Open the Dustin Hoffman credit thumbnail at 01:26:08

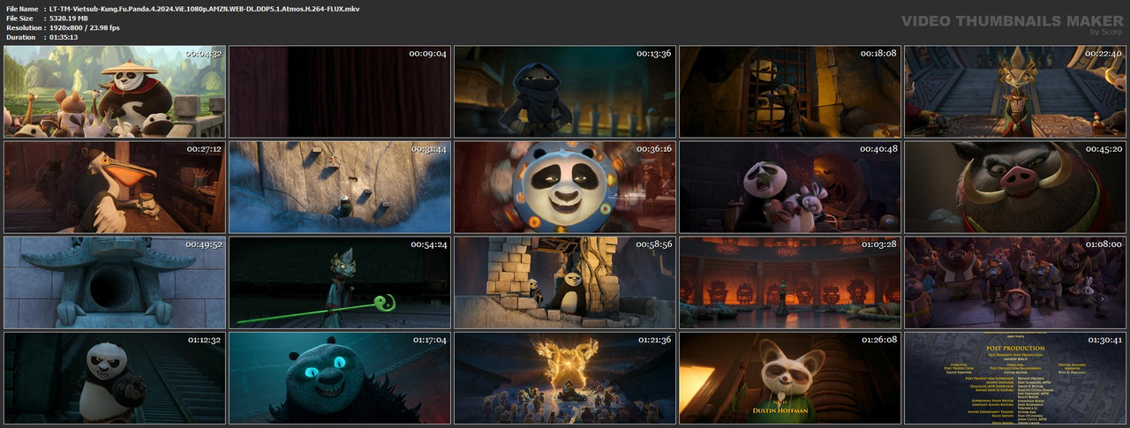(x=790, y=378)
